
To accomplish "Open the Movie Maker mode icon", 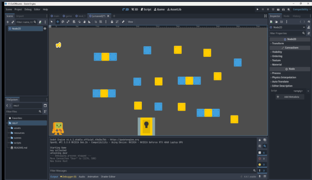I will pyautogui.click(x=288, y=9).
